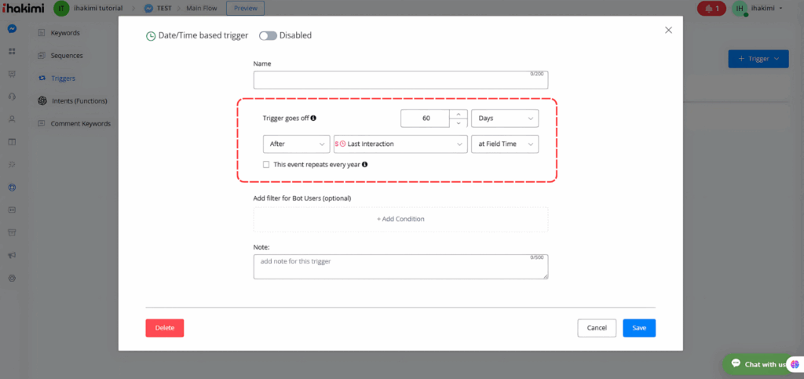The image size is (804, 379).
Task: Click the headset support icon in sidebar
Action: tap(12, 97)
